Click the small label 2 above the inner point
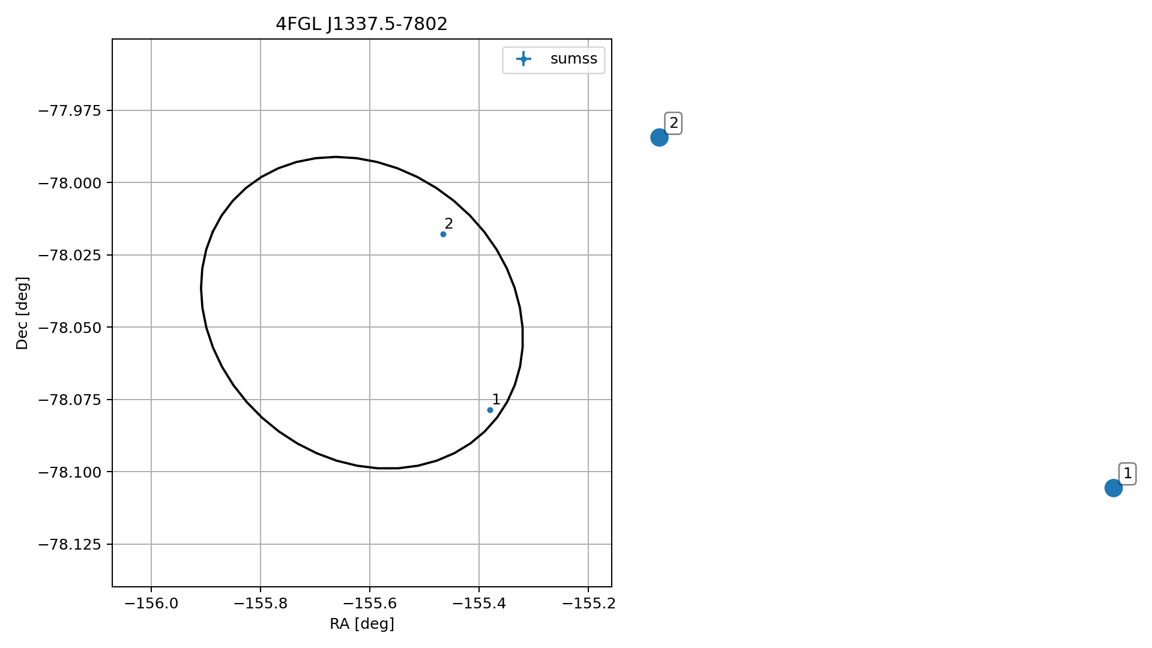The height and width of the screenshot is (648, 1152). 448,224
